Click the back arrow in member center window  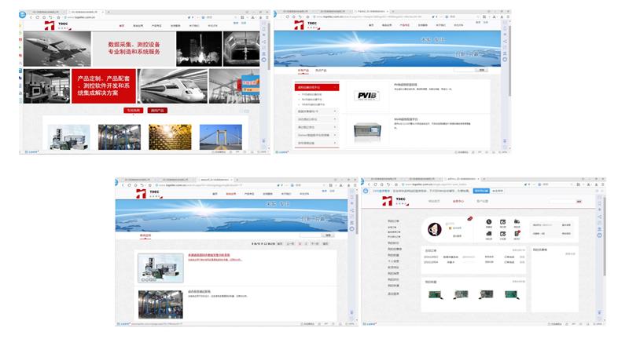369,184
